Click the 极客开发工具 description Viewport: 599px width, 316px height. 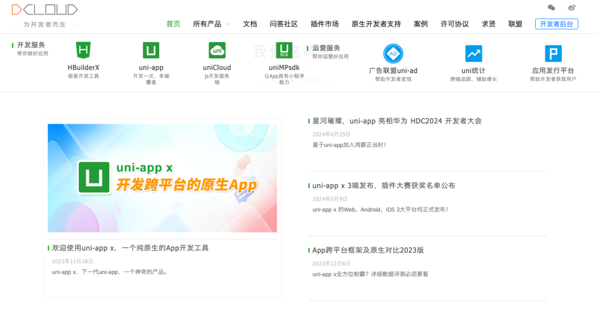click(83, 77)
